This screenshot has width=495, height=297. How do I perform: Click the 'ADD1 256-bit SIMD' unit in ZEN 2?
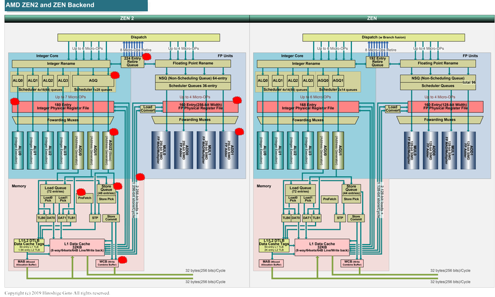[x=229, y=150]
